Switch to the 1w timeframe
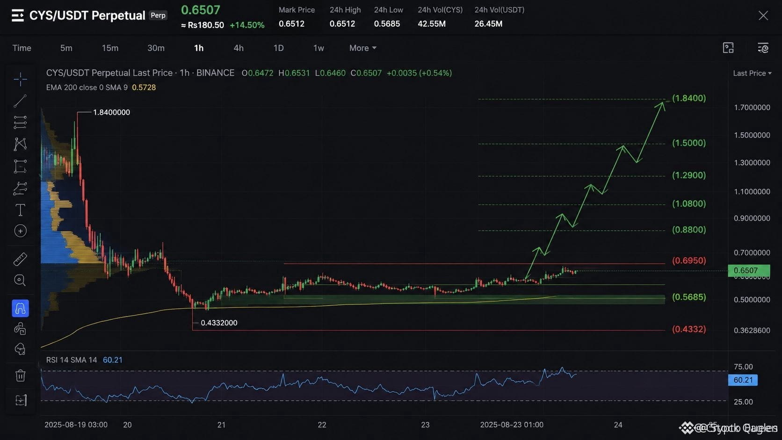782x440 pixels. [x=319, y=48]
